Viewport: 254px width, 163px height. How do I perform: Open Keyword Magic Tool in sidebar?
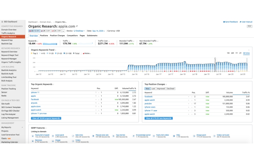coord(10,55)
